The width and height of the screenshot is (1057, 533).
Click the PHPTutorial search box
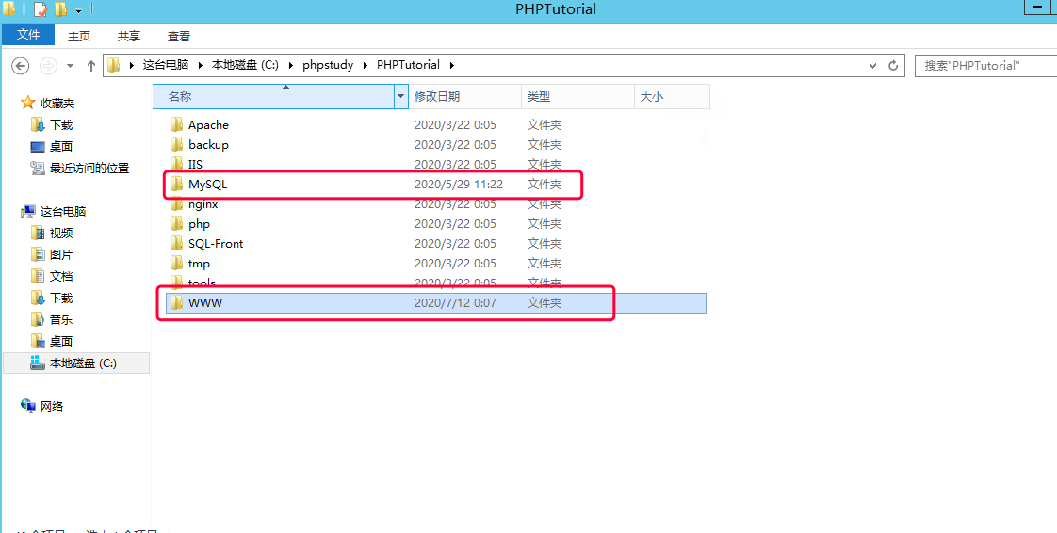click(x=980, y=66)
